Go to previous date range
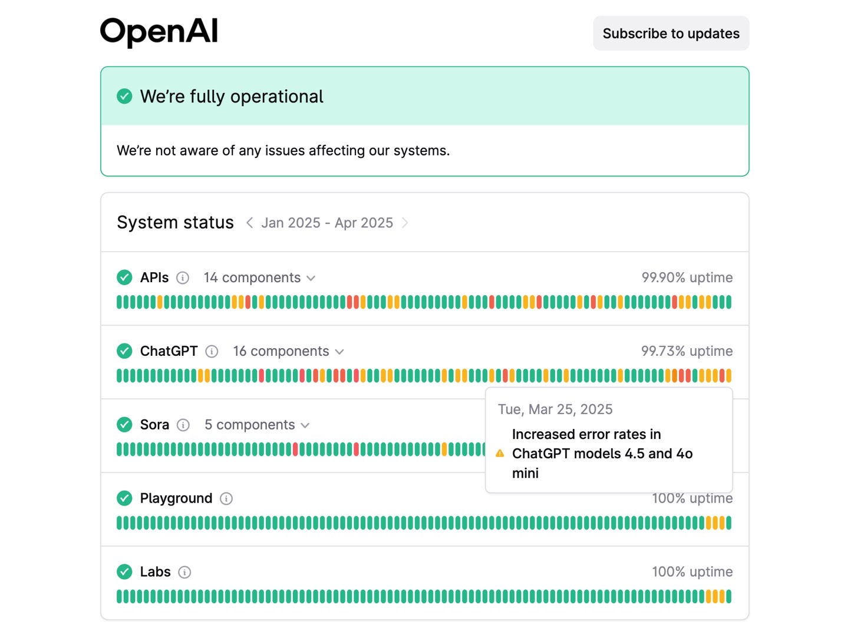 tap(249, 223)
